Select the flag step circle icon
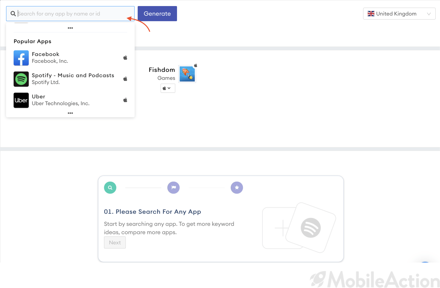Screen dimensions: 440x288 [x=173, y=188]
